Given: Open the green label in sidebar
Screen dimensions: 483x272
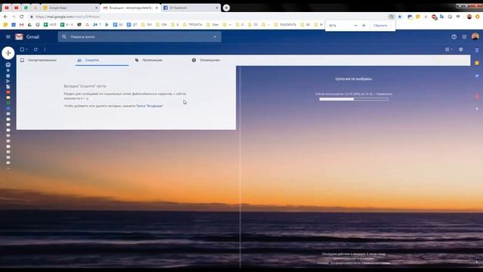Looking at the screenshot, I should click(x=8, y=103).
